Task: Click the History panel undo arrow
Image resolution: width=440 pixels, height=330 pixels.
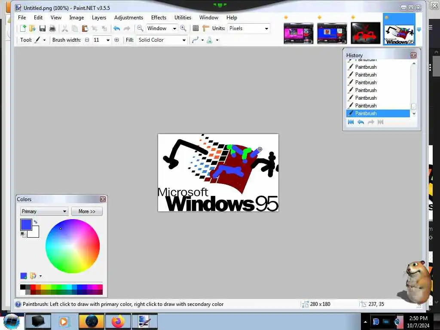Action: 361,122
